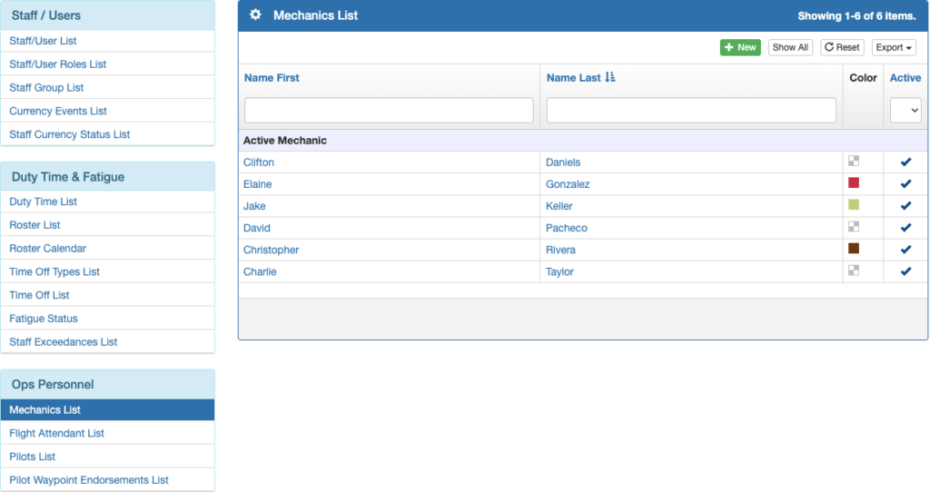Click the Reset button
The image size is (930, 492).
tap(842, 47)
